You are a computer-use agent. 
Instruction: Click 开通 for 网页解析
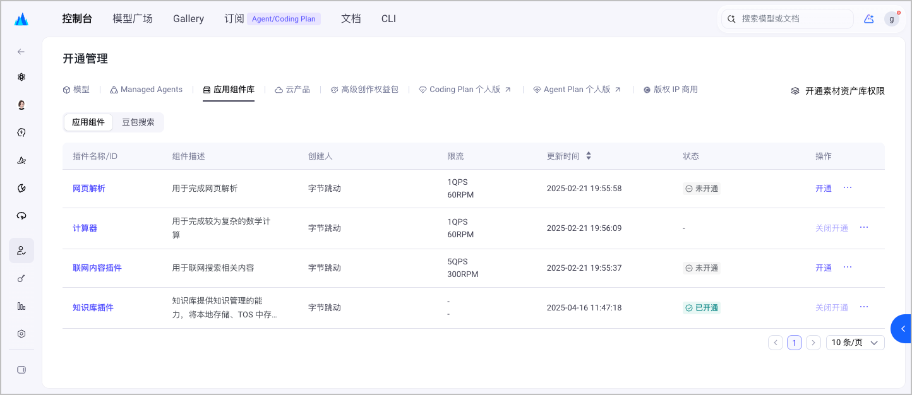point(824,189)
